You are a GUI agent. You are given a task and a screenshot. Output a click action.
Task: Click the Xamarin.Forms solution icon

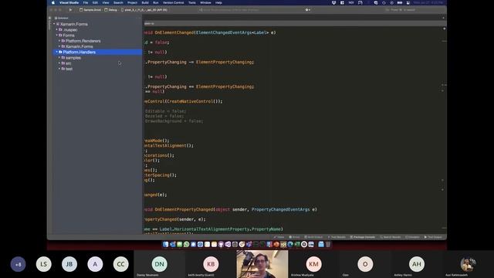click(x=58, y=24)
